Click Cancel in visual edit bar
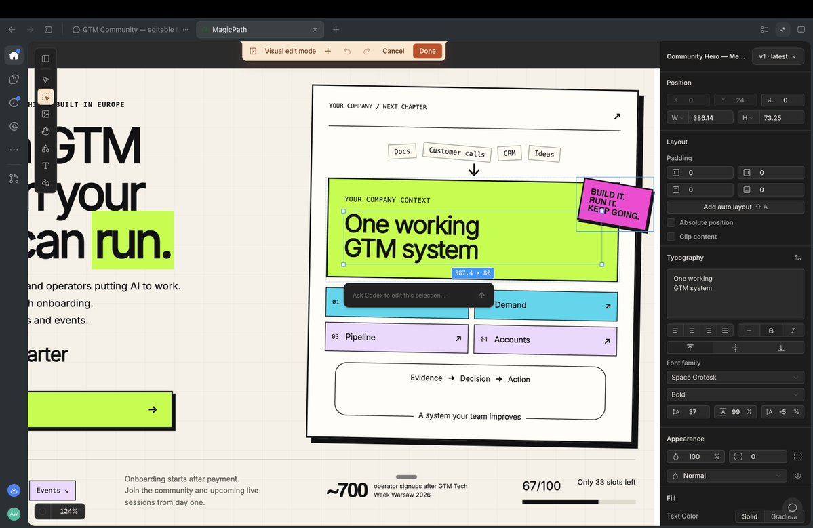Image resolution: width=813 pixels, height=528 pixels. coord(393,51)
